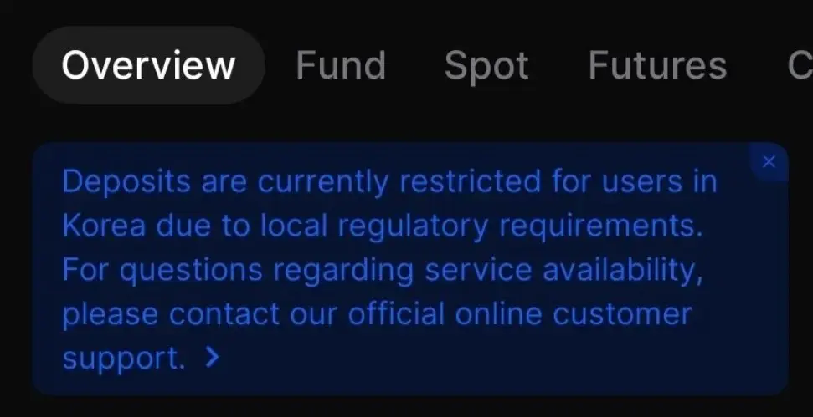Click the "please contact our" text

pos(199,315)
